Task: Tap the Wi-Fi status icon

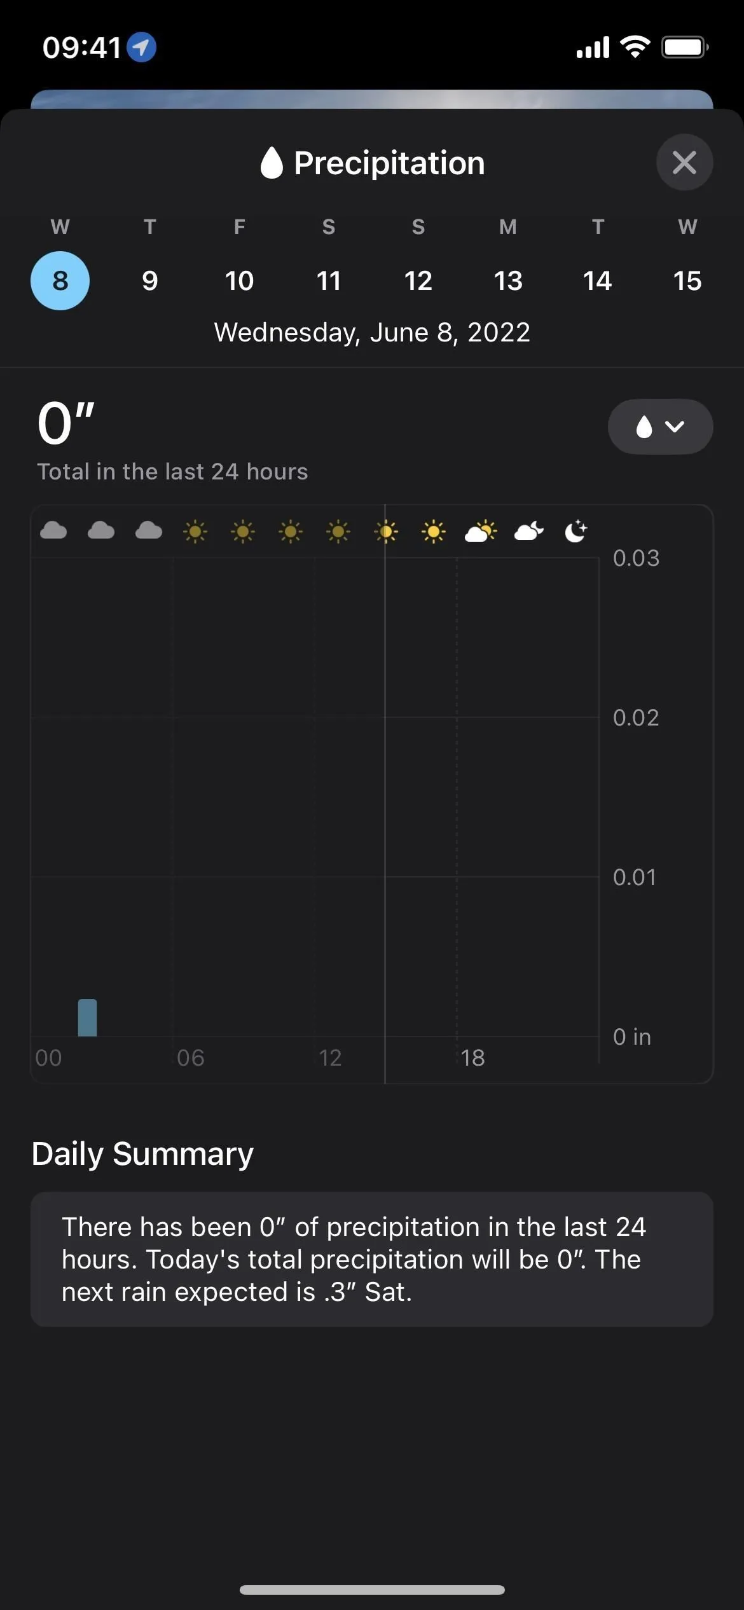Action: coord(635,47)
